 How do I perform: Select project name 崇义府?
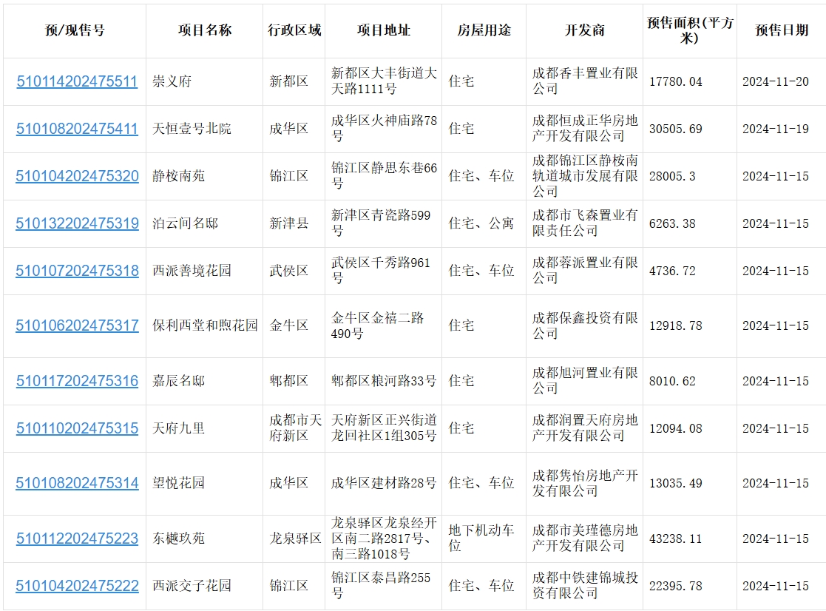pos(172,81)
